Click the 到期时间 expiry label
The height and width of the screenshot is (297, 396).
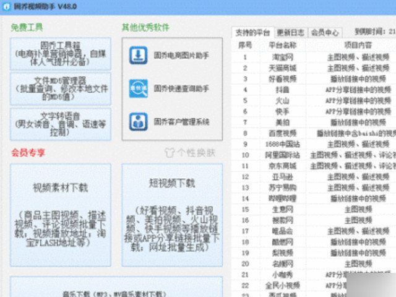pos(370,32)
